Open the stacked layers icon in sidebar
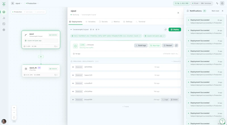This screenshot has height=125, width=227. pyautogui.click(x=4, y=12)
